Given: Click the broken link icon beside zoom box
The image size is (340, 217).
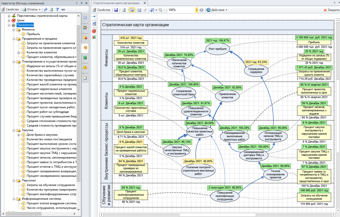Looking at the screenshot, I should coord(201,10).
